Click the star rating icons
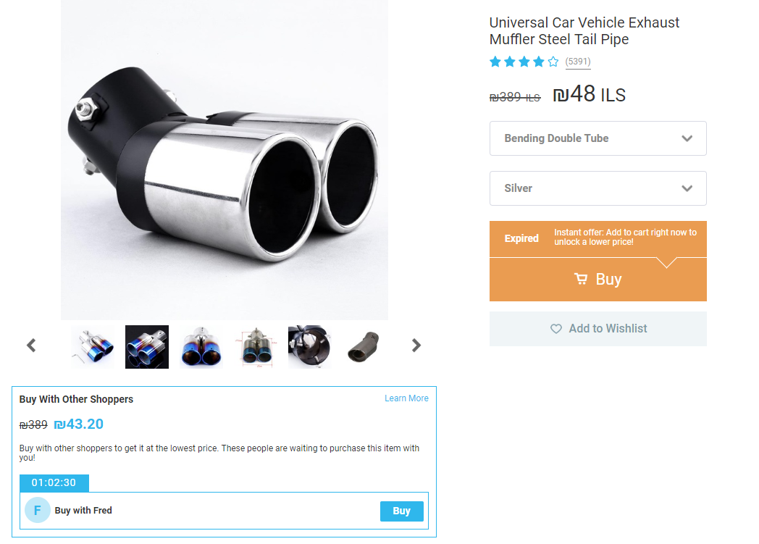The width and height of the screenshot is (759, 544). point(524,62)
